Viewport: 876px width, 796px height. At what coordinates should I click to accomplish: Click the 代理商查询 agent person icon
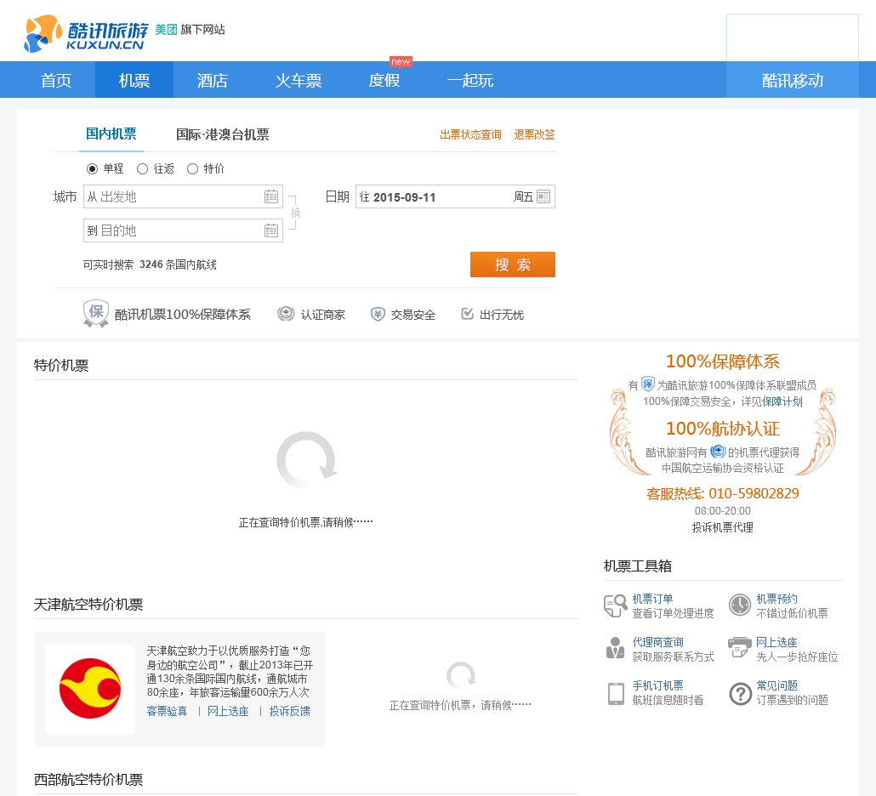(x=615, y=648)
